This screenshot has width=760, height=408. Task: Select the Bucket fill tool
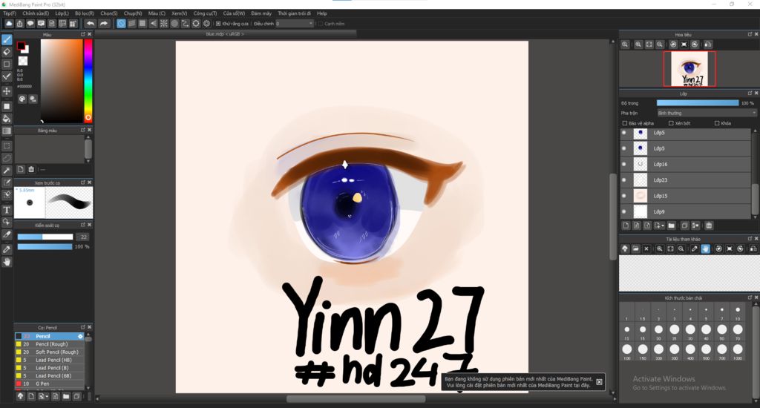coord(7,118)
